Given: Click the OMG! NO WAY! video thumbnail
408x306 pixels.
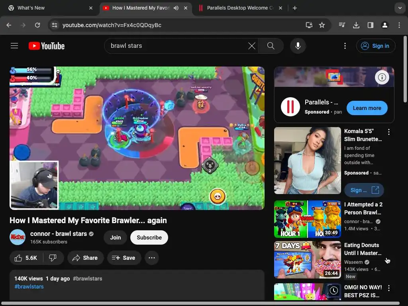Looking at the screenshot, I should 308,292.
